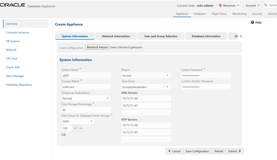277x160 pixels.
Task: Go to the Monitoring top menu
Action: (239, 14)
